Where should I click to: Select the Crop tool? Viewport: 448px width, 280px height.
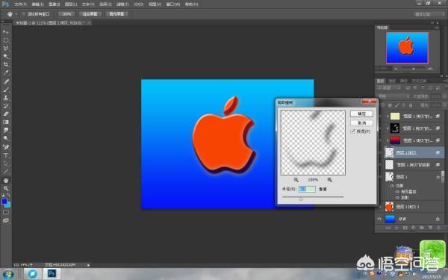tap(6, 64)
